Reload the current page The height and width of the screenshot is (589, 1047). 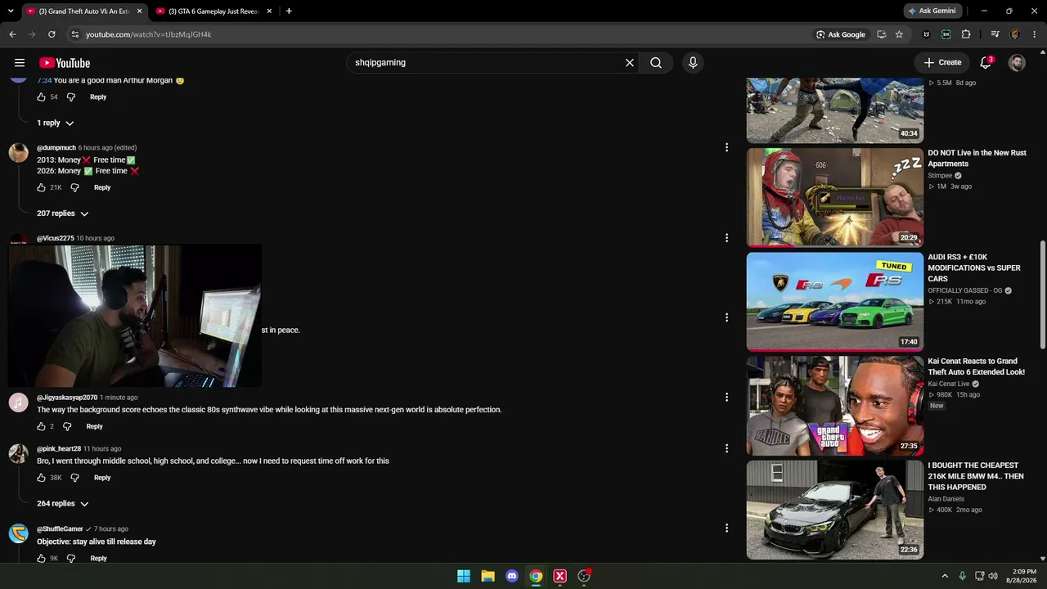52,34
